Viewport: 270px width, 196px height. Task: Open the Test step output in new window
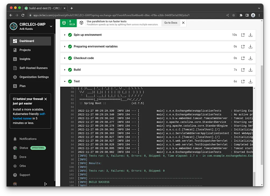click(x=243, y=81)
